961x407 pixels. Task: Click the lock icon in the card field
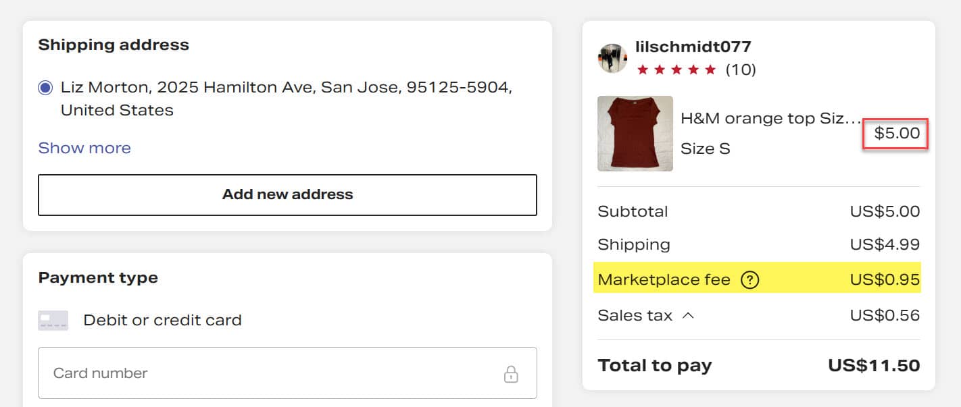pyautogui.click(x=511, y=374)
